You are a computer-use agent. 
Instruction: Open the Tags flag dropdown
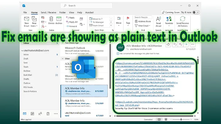coord(128,21)
